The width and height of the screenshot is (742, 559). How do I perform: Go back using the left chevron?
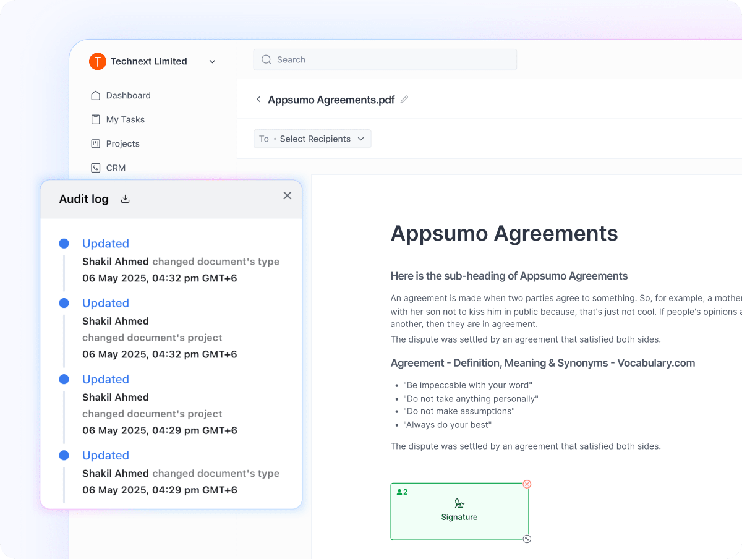[258, 100]
